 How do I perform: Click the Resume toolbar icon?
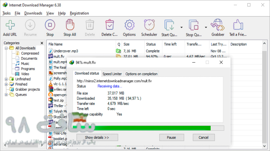[30, 25]
